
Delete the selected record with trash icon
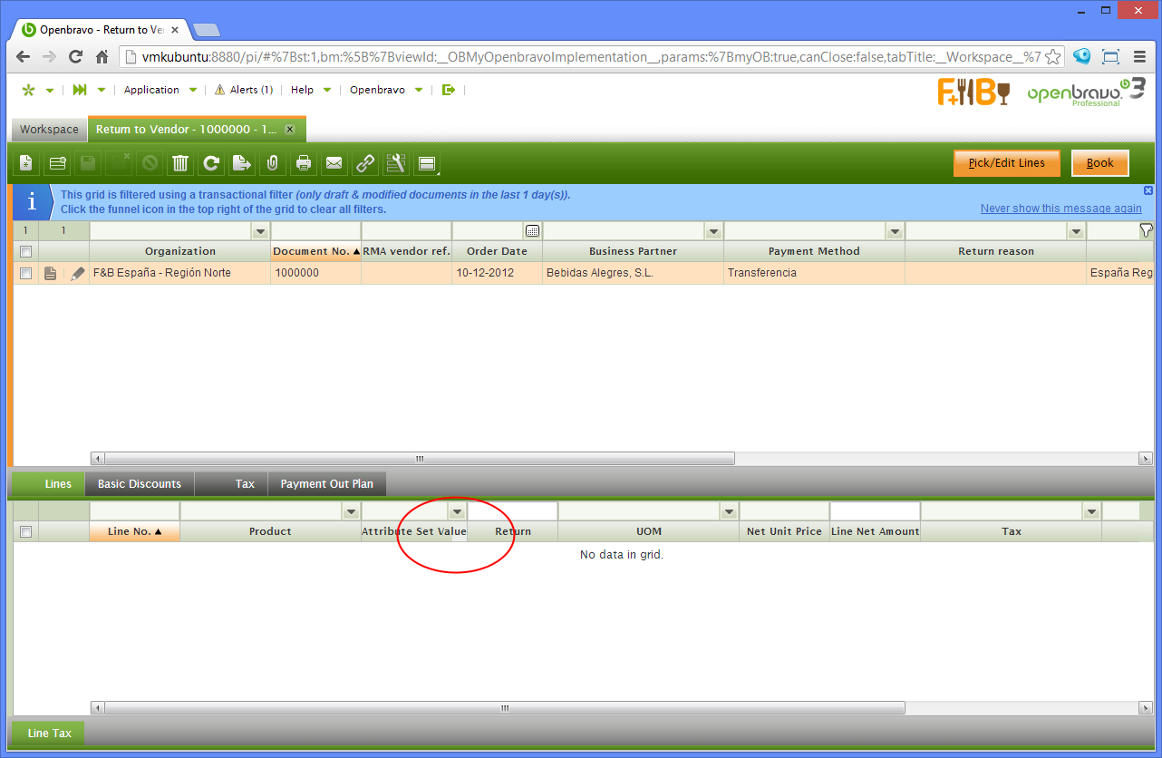[180, 163]
